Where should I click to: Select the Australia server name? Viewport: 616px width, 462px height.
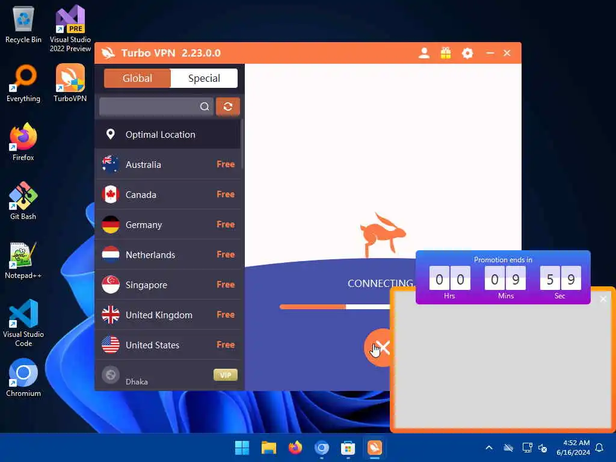tap(143, 165)
